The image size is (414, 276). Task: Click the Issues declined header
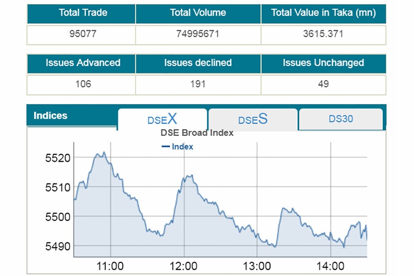[198, 63]
